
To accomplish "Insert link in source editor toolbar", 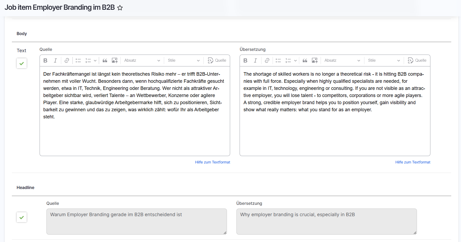I will 67,60.
